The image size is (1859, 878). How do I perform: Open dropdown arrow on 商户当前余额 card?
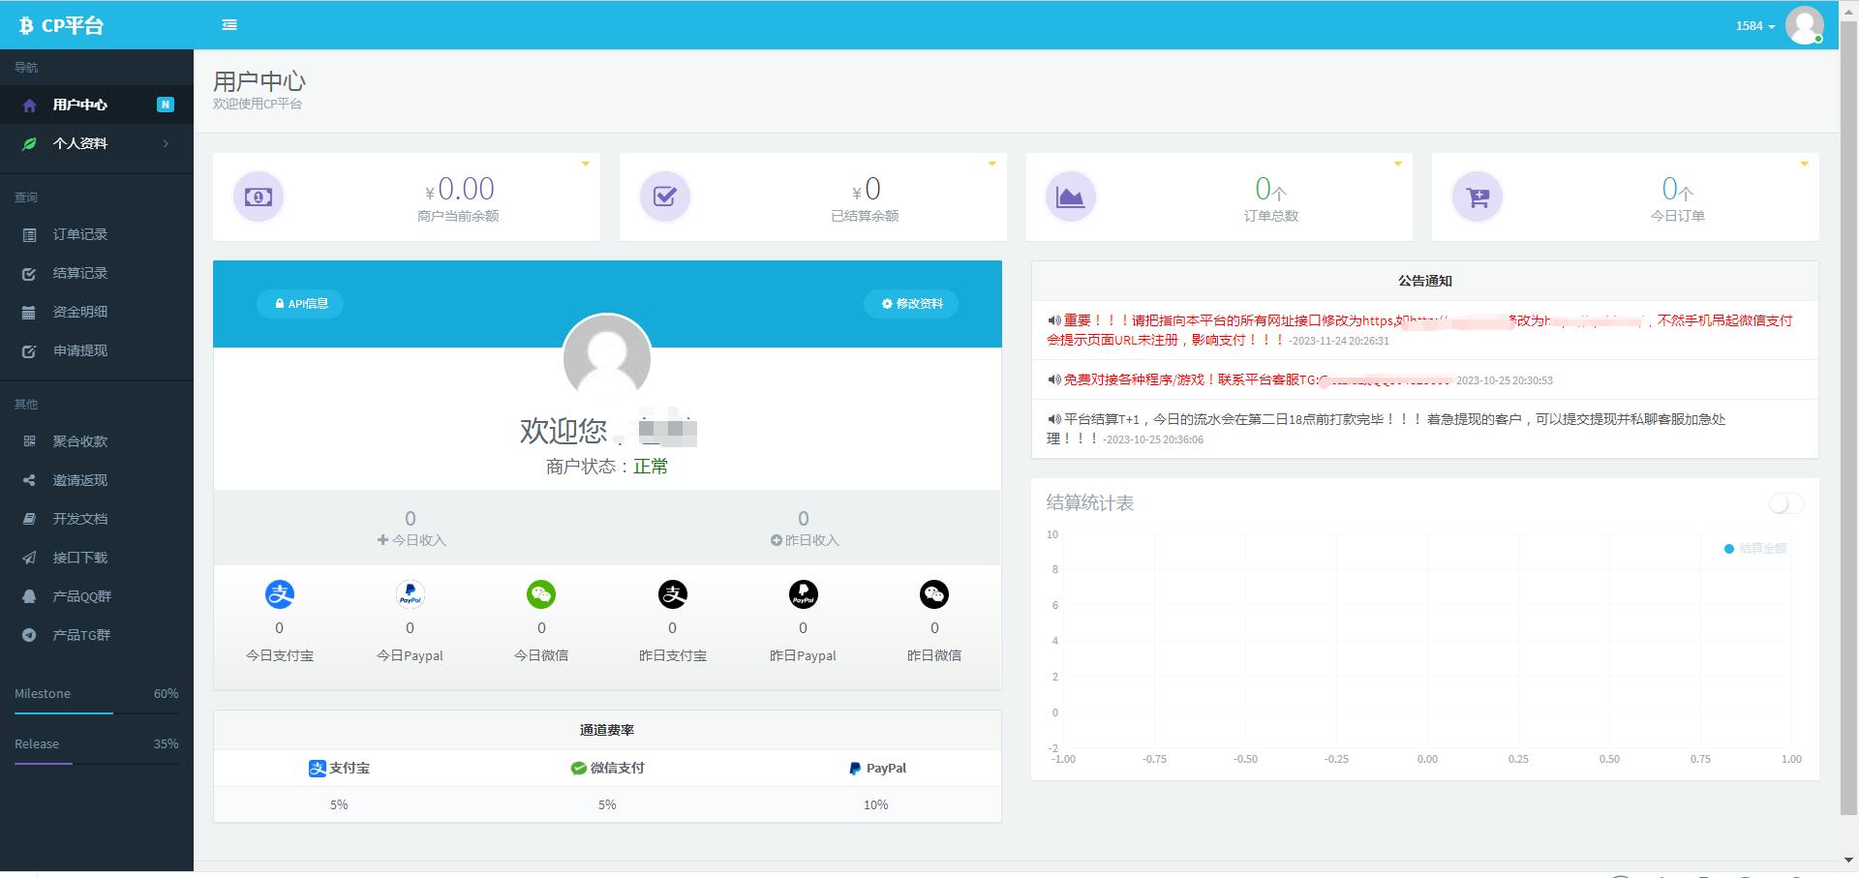click(585, 164)
